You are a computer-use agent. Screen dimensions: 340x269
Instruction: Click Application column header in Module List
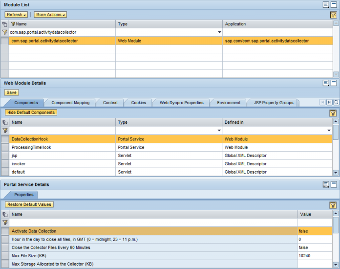(x=277, y=24)
